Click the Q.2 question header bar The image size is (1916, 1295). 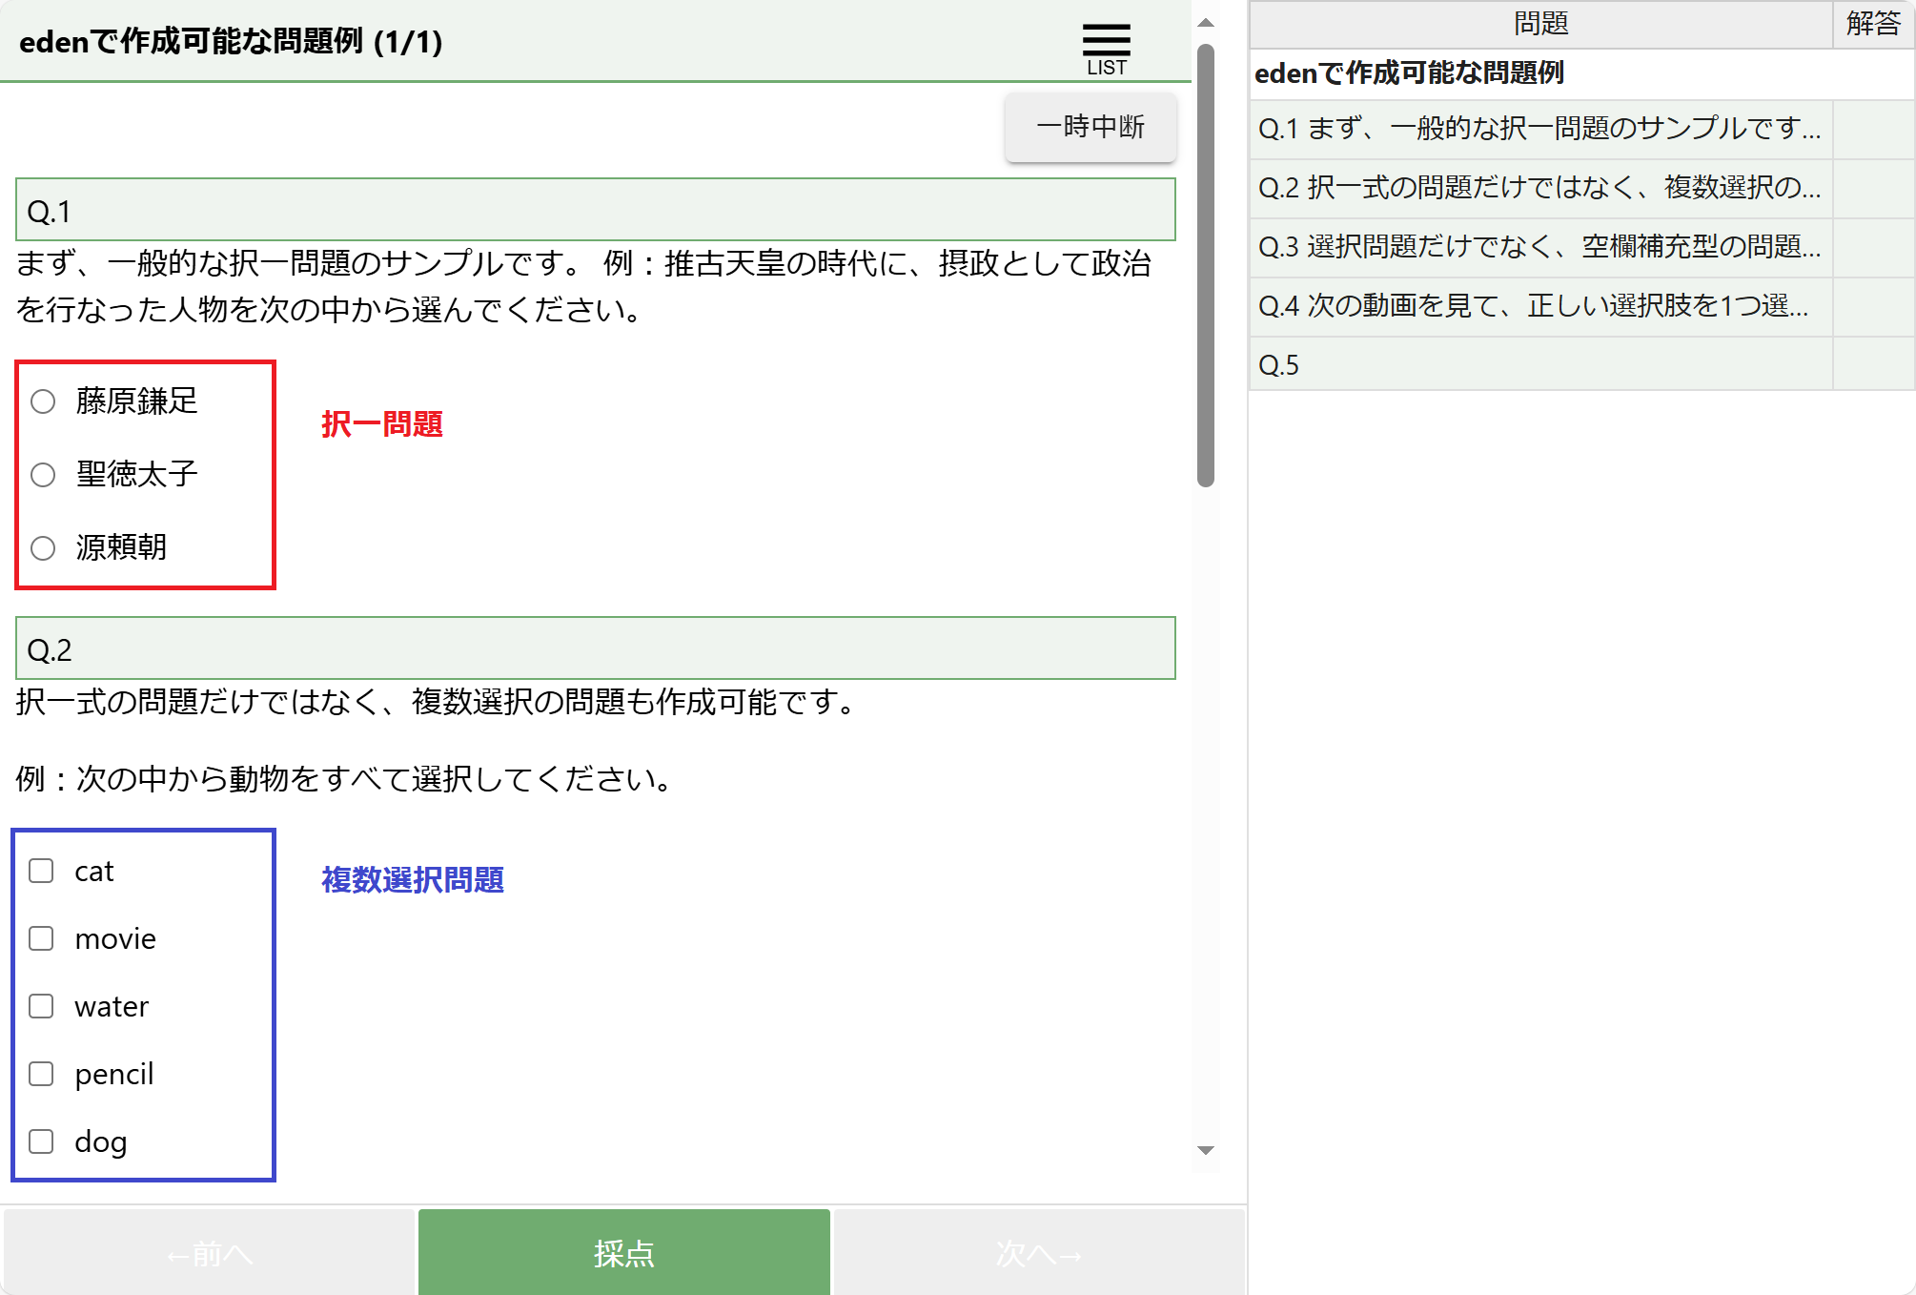pos(596,648)
